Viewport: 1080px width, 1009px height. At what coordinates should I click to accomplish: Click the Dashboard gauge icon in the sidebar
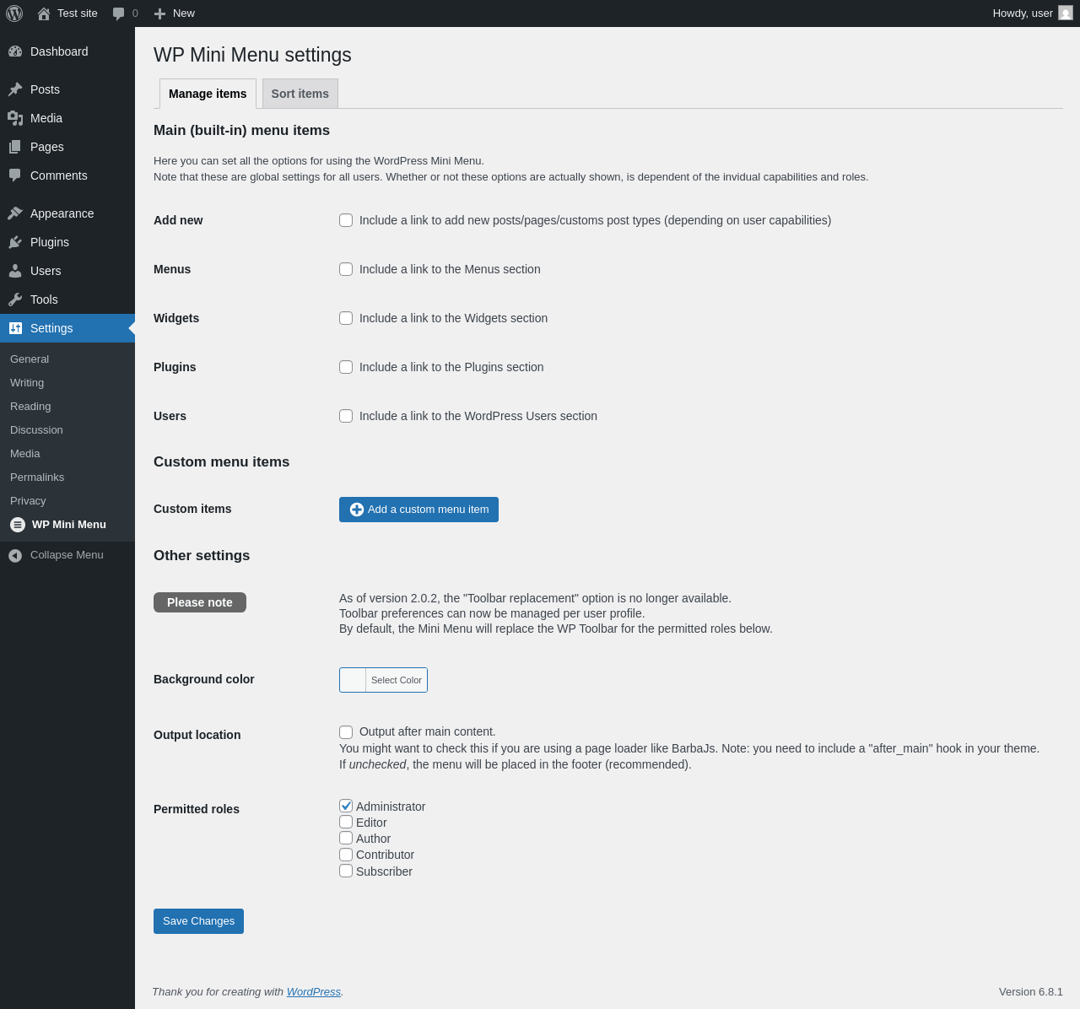pyautogui.click(x=15, y=51)
